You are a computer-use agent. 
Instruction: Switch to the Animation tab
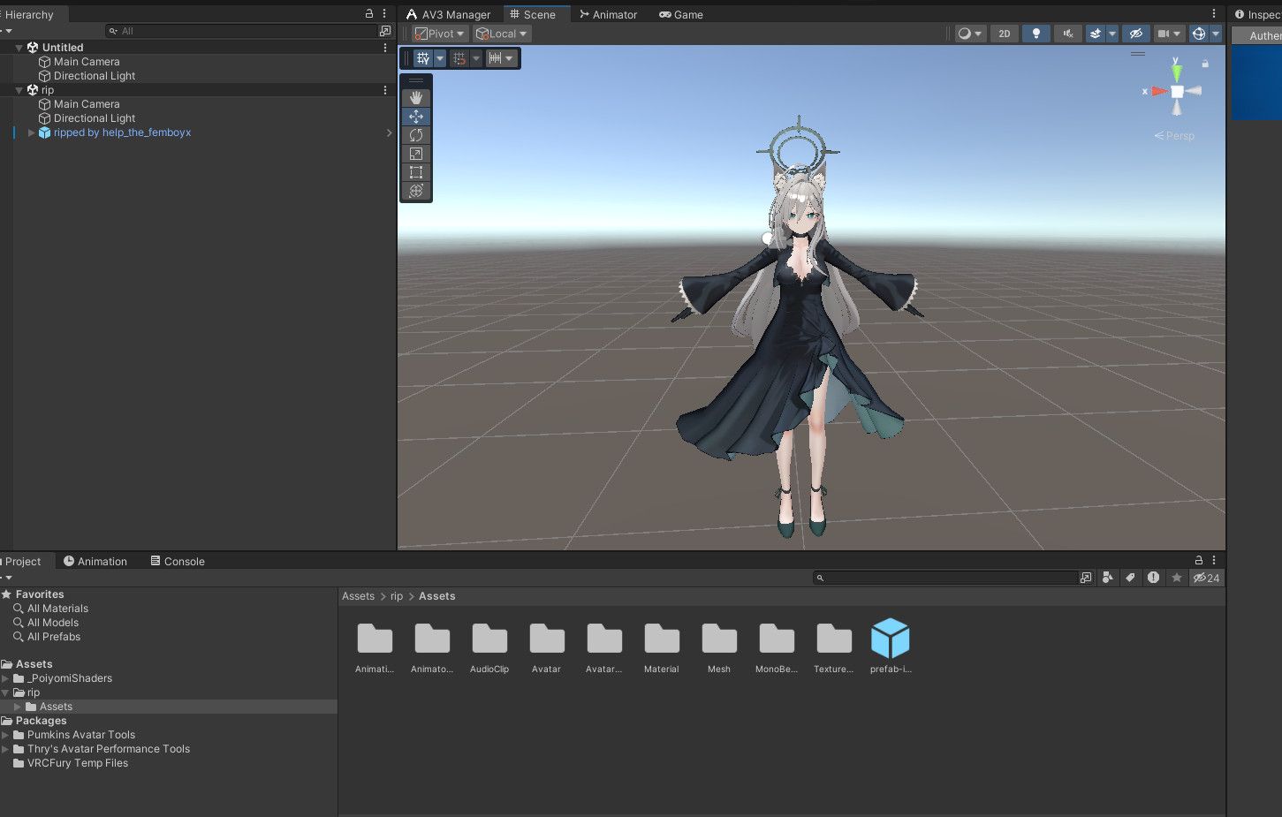95,561
